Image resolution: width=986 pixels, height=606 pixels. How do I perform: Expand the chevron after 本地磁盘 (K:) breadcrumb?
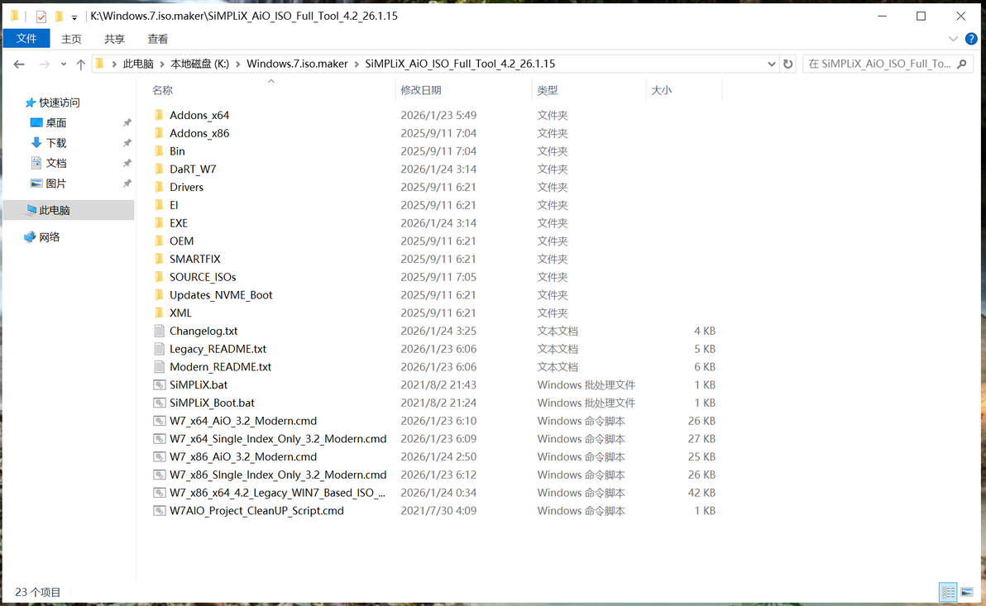238,64
